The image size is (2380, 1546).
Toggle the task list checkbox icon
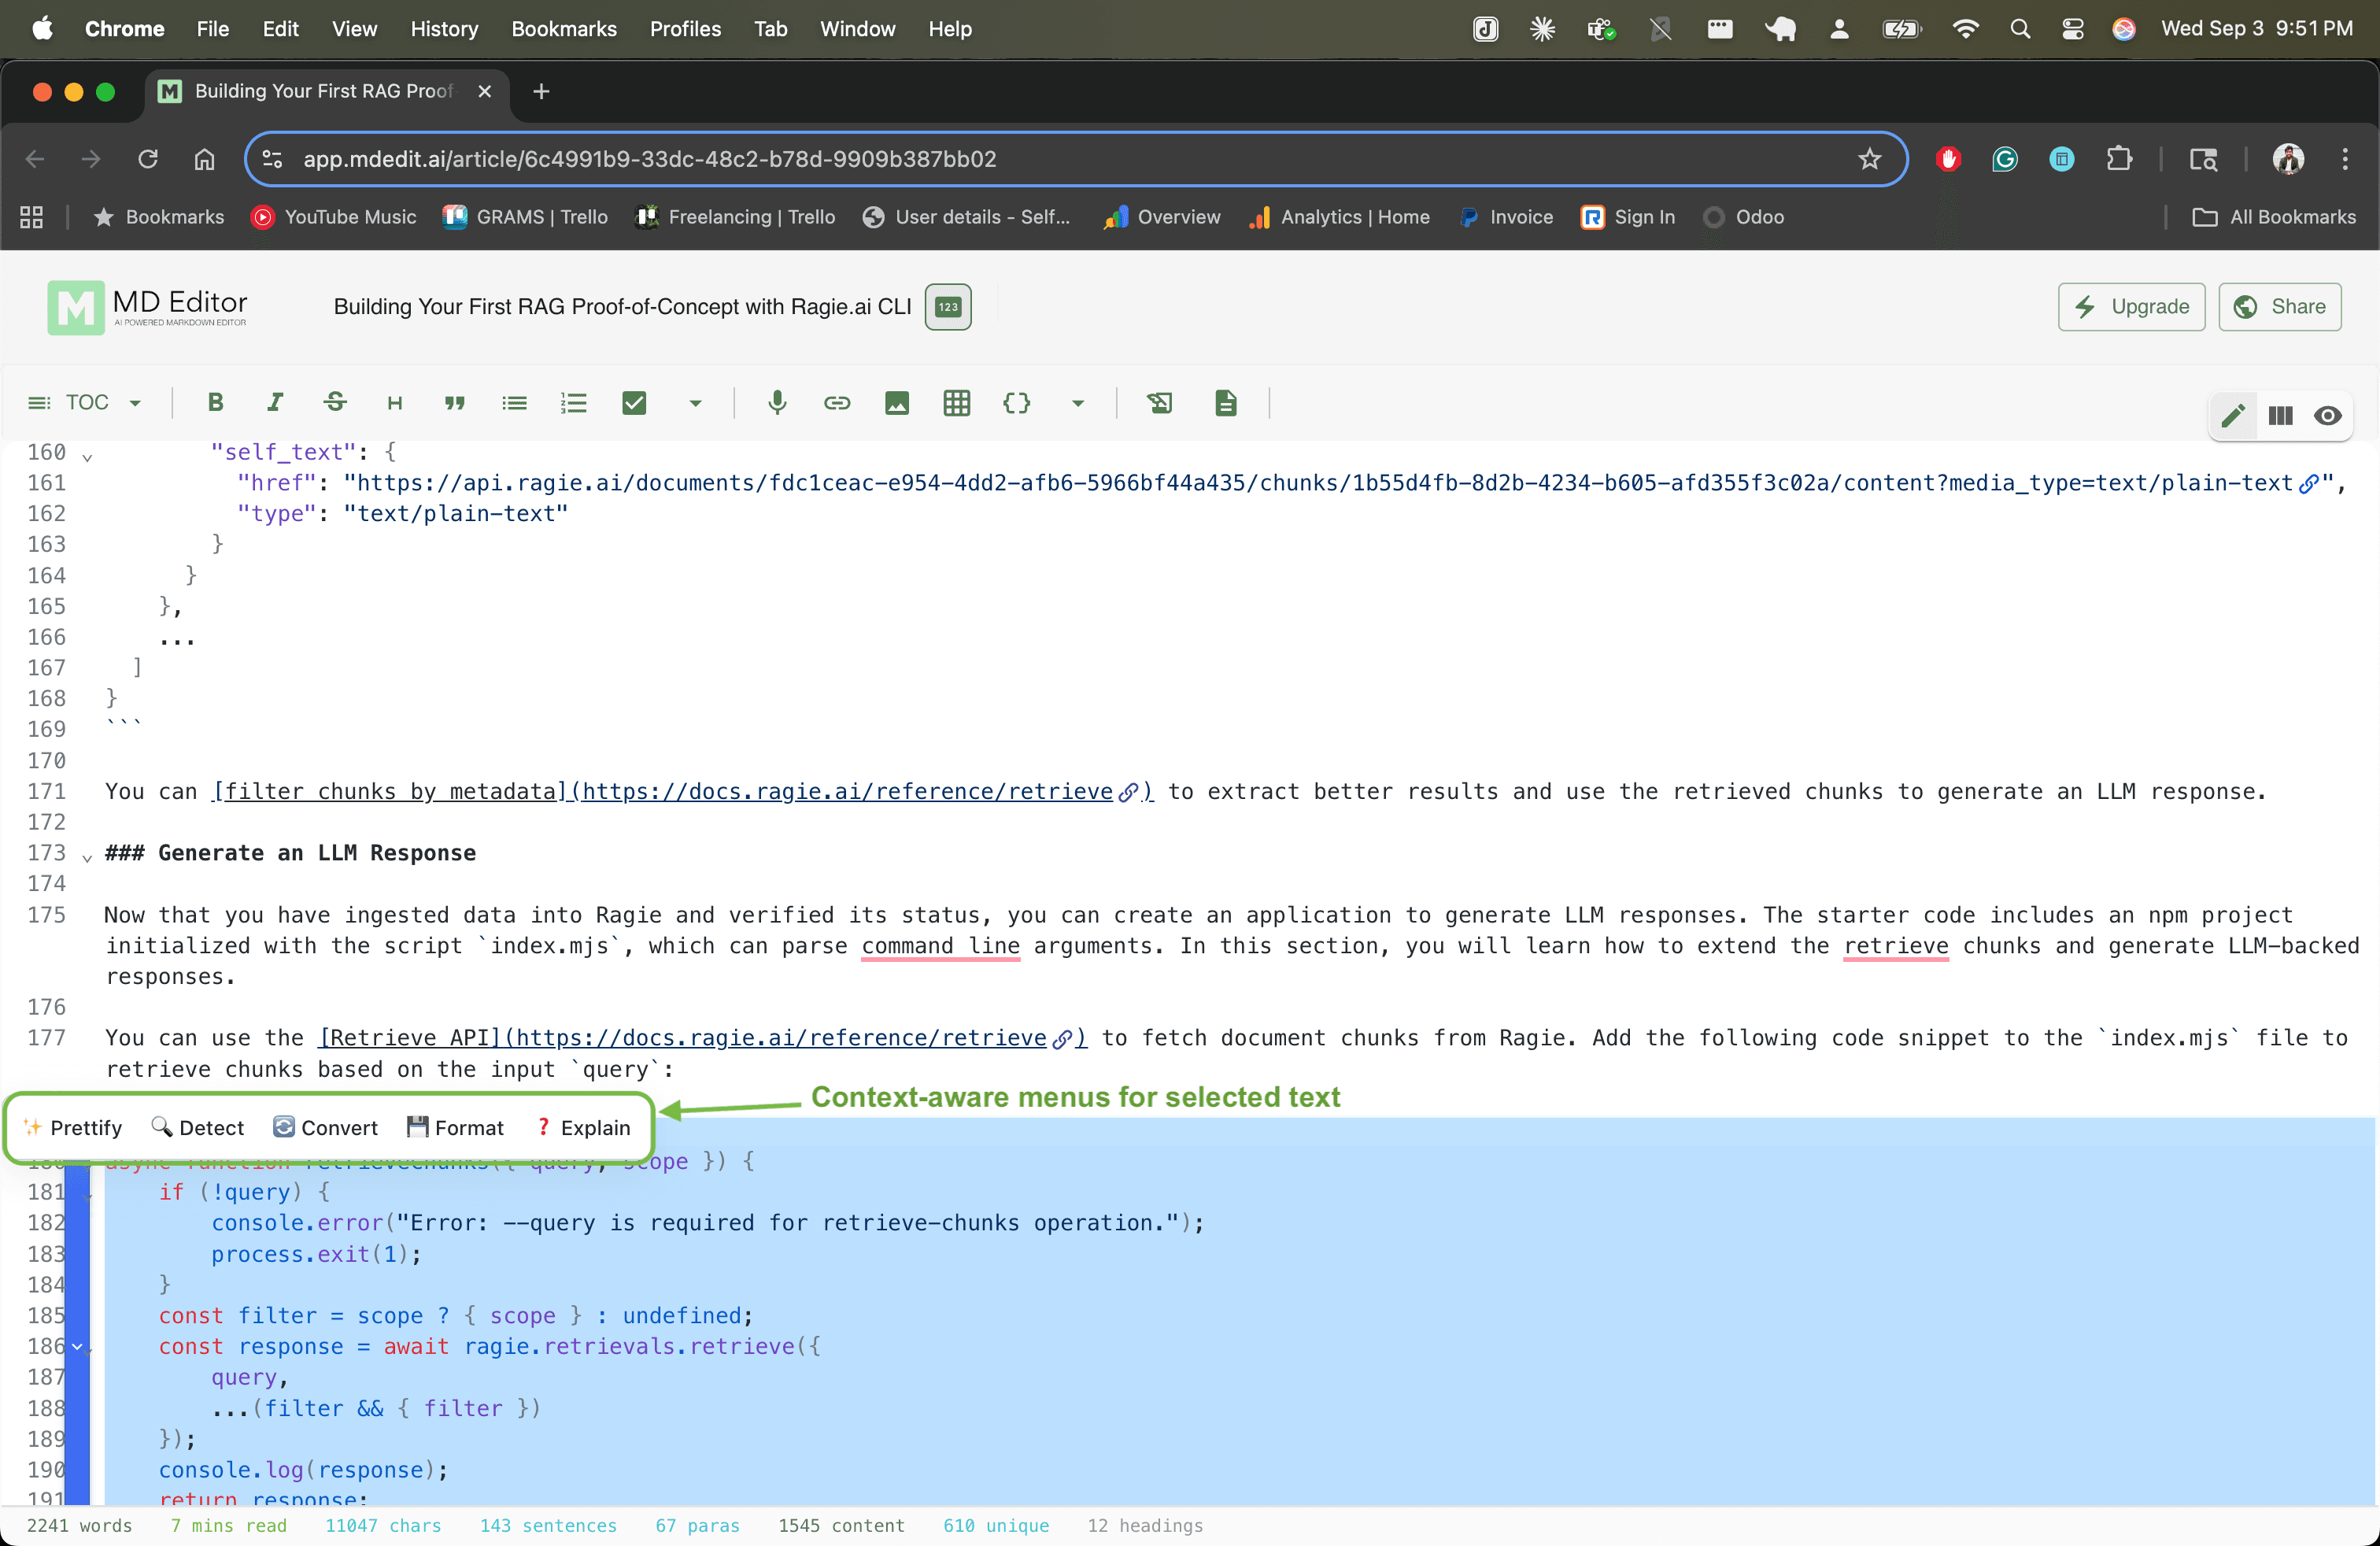click(x=634, y=403)
